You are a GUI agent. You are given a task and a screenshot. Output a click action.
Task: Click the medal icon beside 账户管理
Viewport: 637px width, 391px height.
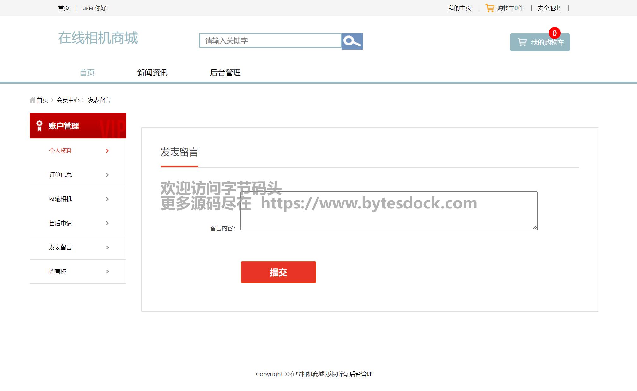click(39, 126)
